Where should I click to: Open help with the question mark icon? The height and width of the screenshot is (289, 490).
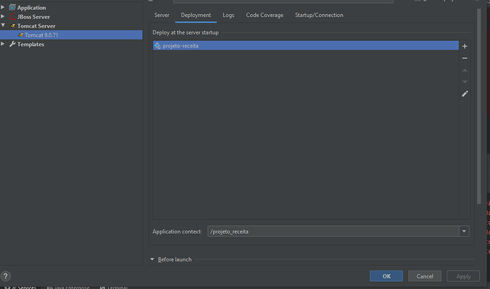(5, 276)
